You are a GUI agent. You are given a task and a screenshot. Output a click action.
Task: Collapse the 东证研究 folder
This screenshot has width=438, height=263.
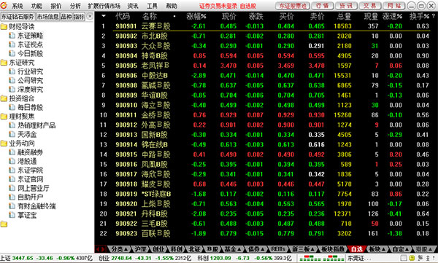(4, 63)
